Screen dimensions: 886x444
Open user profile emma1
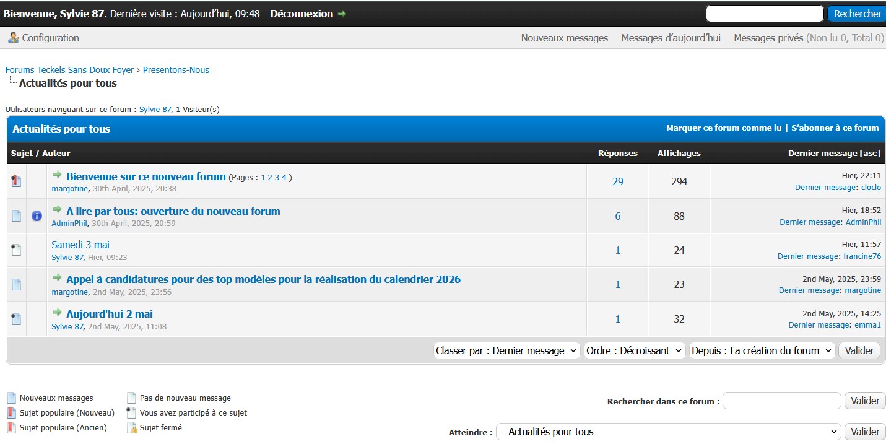click(867, 325)
